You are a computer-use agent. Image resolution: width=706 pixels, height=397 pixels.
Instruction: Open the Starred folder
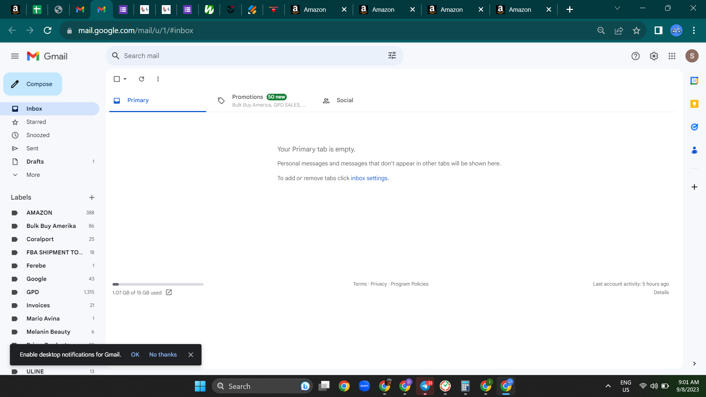click(50, 122)
